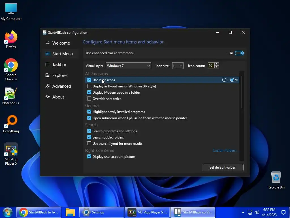The width and height of the screenshot is (290, 218).
Task: Maximize the StartAllBack configuration window
Action: tap(230, 32)
